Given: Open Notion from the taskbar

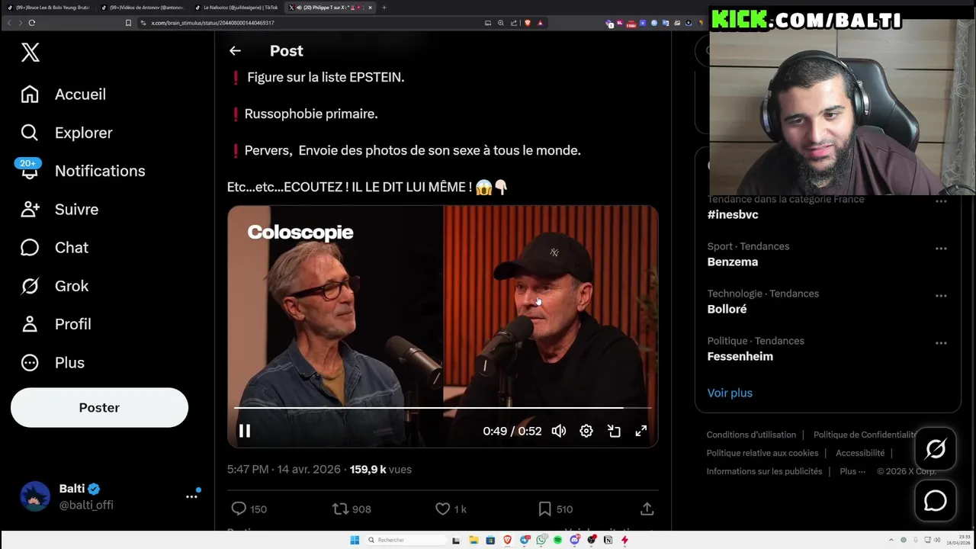Looking at the screenshot, I should click(608, 540).
